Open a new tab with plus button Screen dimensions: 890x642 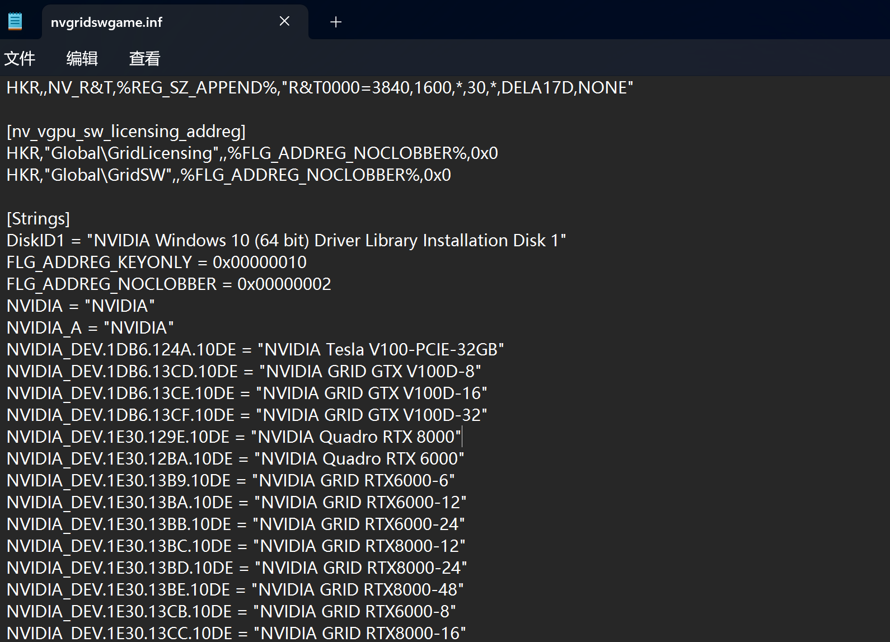point(336,22)
